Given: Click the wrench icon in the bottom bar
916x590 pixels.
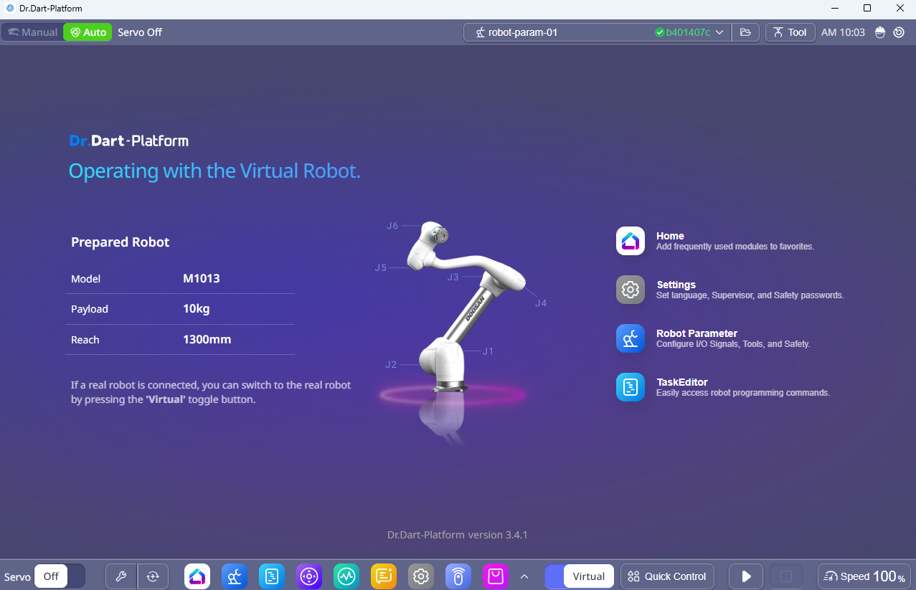Looking at the screenshot, I should click(x=121, y=576).
